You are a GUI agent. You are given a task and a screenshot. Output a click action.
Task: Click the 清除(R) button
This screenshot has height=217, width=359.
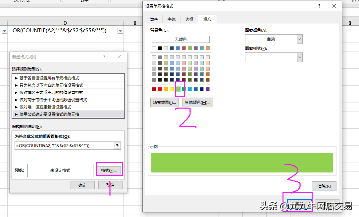(324, 186)
